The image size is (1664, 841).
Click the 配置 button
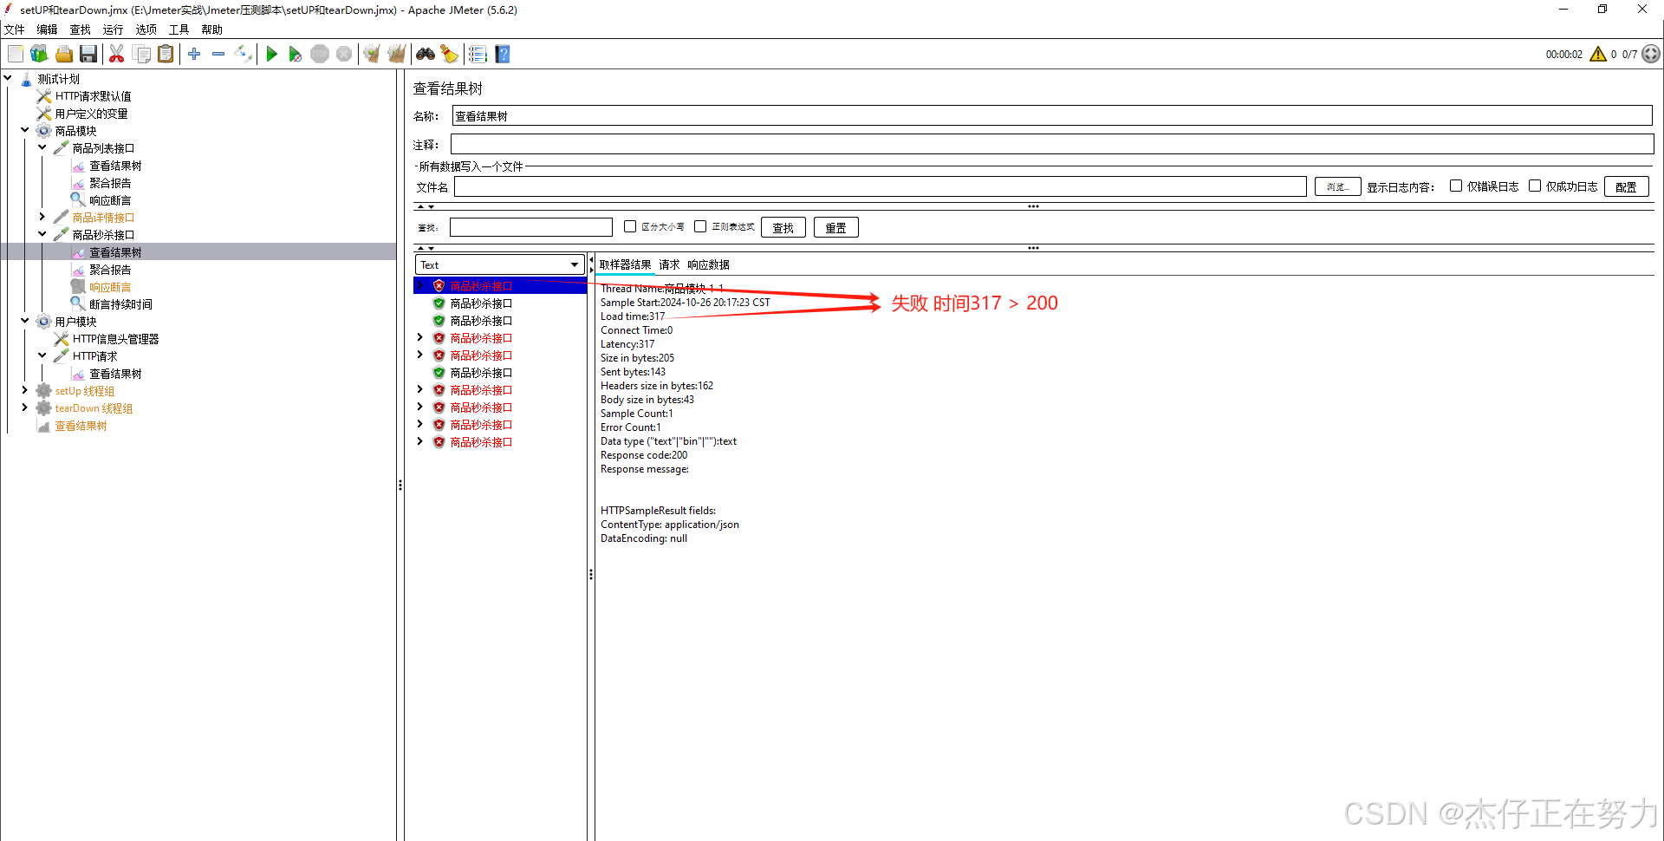1626,186
